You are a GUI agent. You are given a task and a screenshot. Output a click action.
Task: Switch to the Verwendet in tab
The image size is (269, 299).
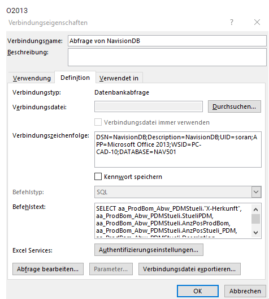point(119,78)
